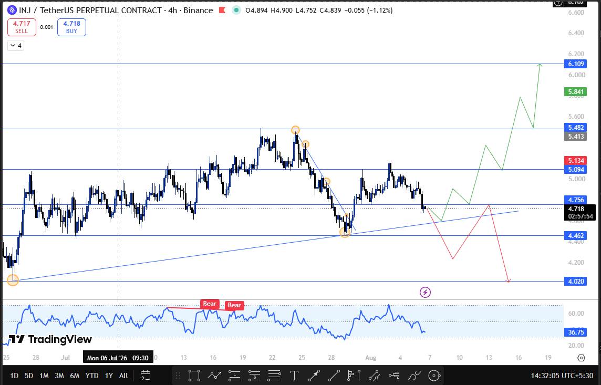Expand the collapsed indicators legend showing 4
The width and height of the screenshot is (601, 385).
(16, 46)
